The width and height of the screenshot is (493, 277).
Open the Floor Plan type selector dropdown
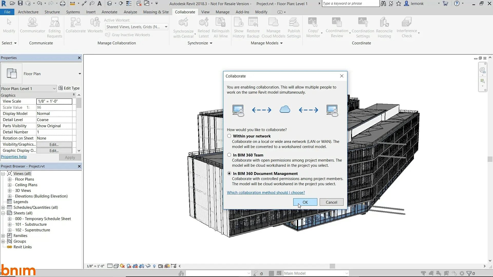80,74
